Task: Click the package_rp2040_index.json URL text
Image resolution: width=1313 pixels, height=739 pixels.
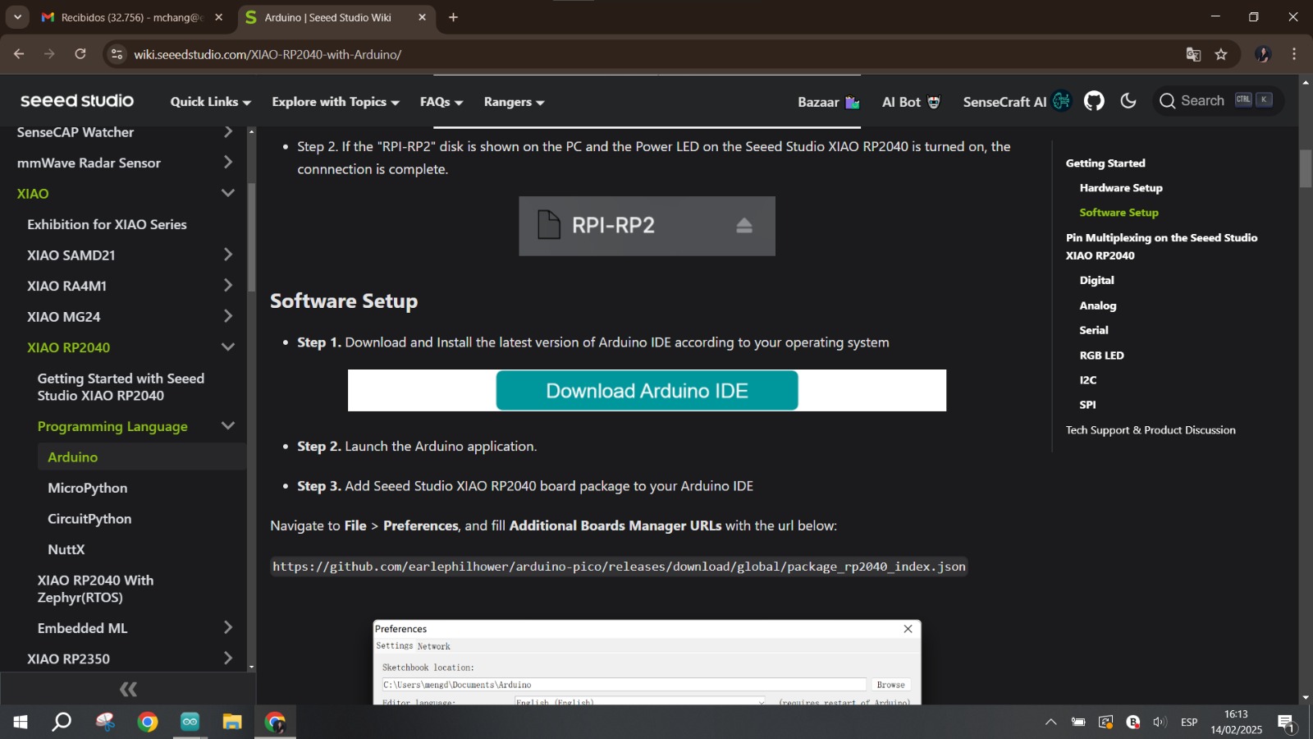Action: [x=619, y=567]
